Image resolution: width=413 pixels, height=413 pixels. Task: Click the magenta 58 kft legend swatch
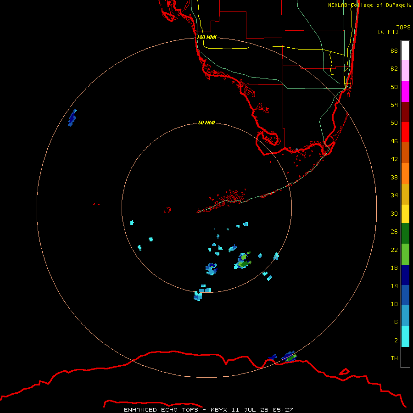[405, 91]
